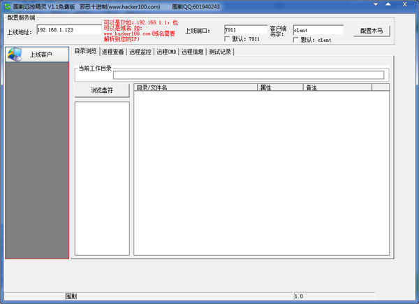Select the 客户端名字 text field
The width and height of the screenshot is (419, 304).
pos(318,30)
